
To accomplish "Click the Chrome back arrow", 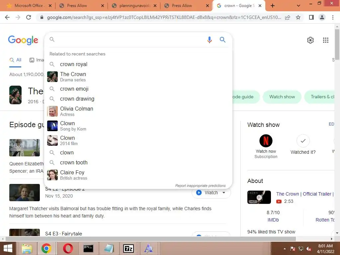I will coord(7,17).
